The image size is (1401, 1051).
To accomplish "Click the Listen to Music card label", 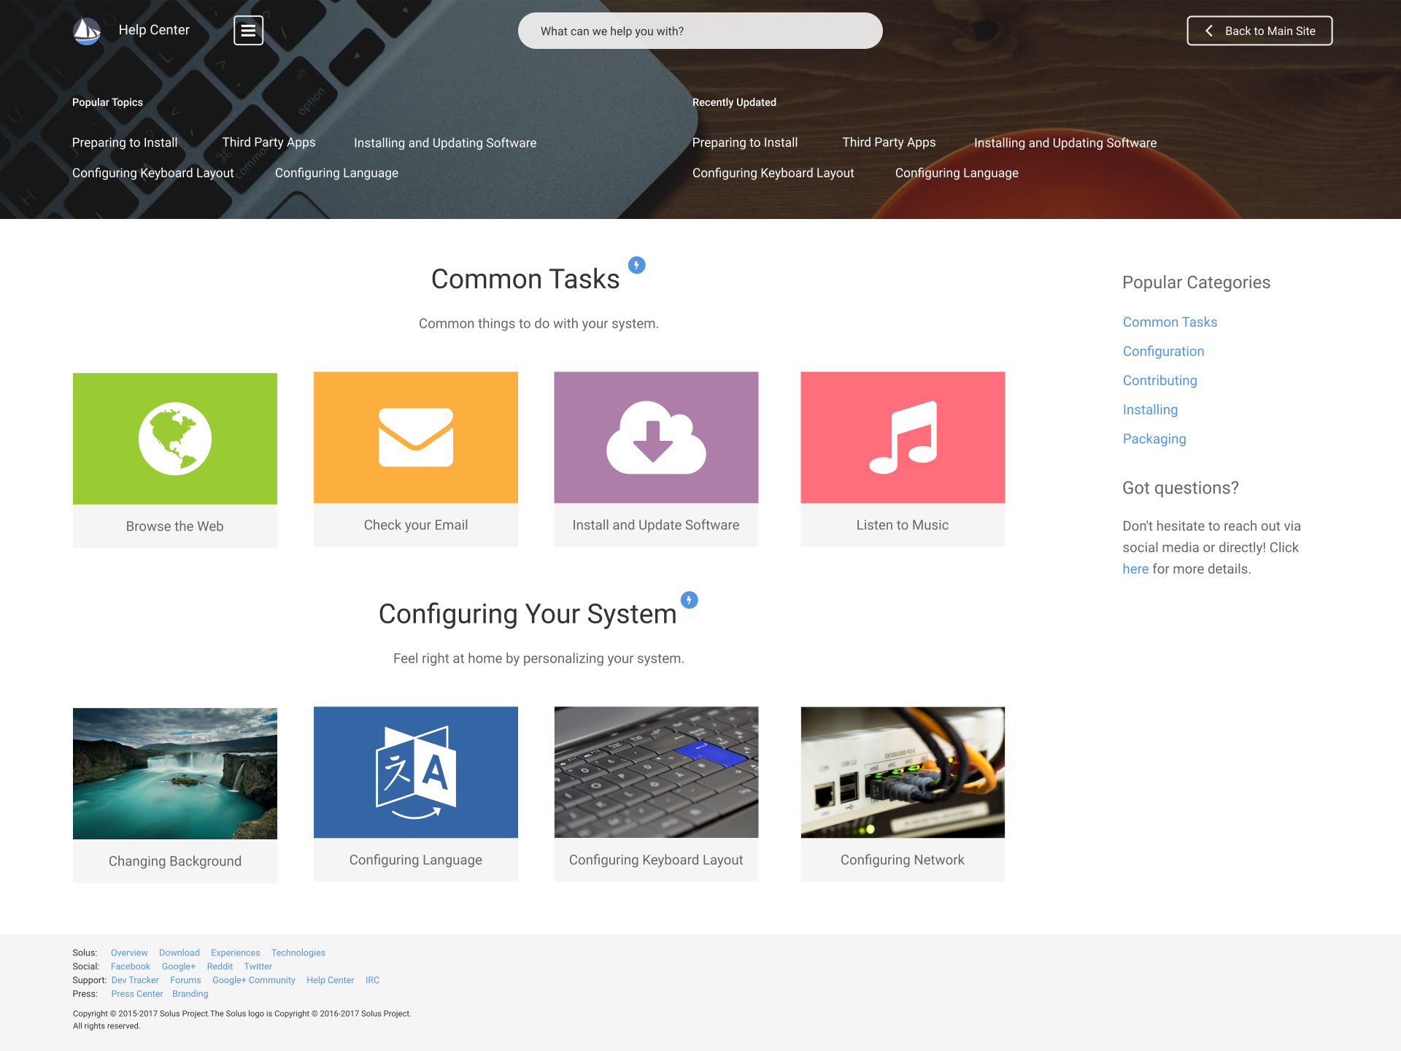I will (x=903, y=525).
